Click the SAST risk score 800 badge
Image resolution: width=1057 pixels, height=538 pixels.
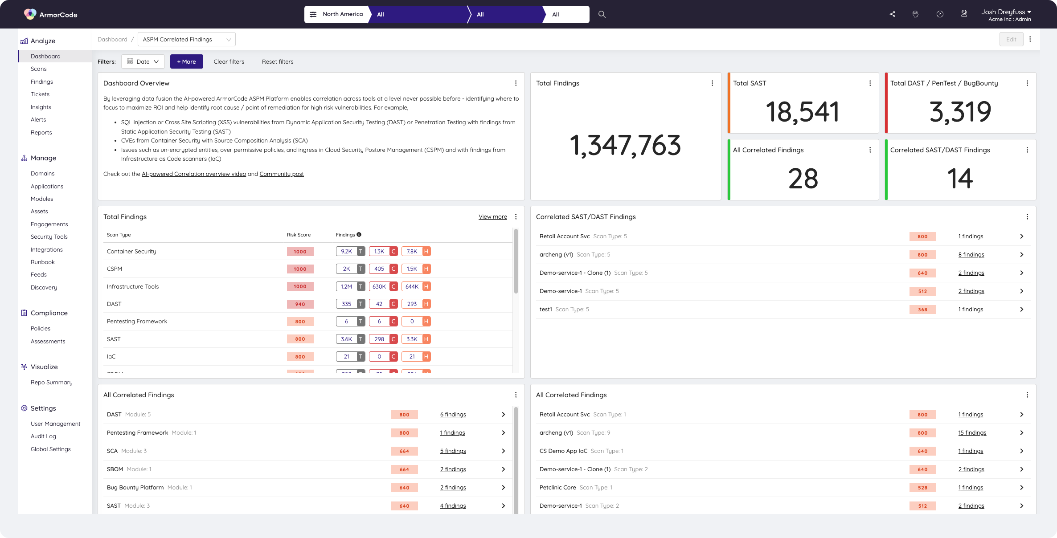point(300,339)
